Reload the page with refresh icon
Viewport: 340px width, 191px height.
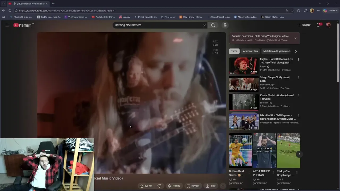(10, 11)
